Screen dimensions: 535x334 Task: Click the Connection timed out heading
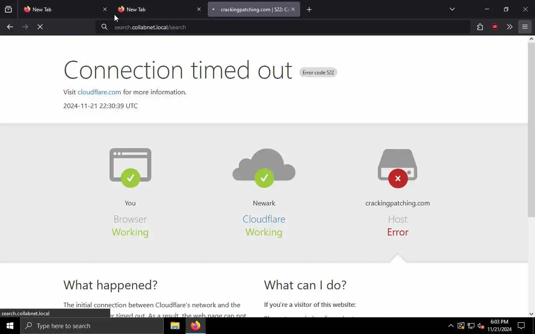[178, 70]
